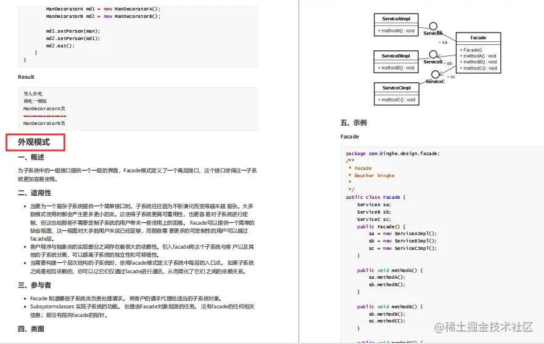Click the "sc.methodC();" call line

point(387,321)
